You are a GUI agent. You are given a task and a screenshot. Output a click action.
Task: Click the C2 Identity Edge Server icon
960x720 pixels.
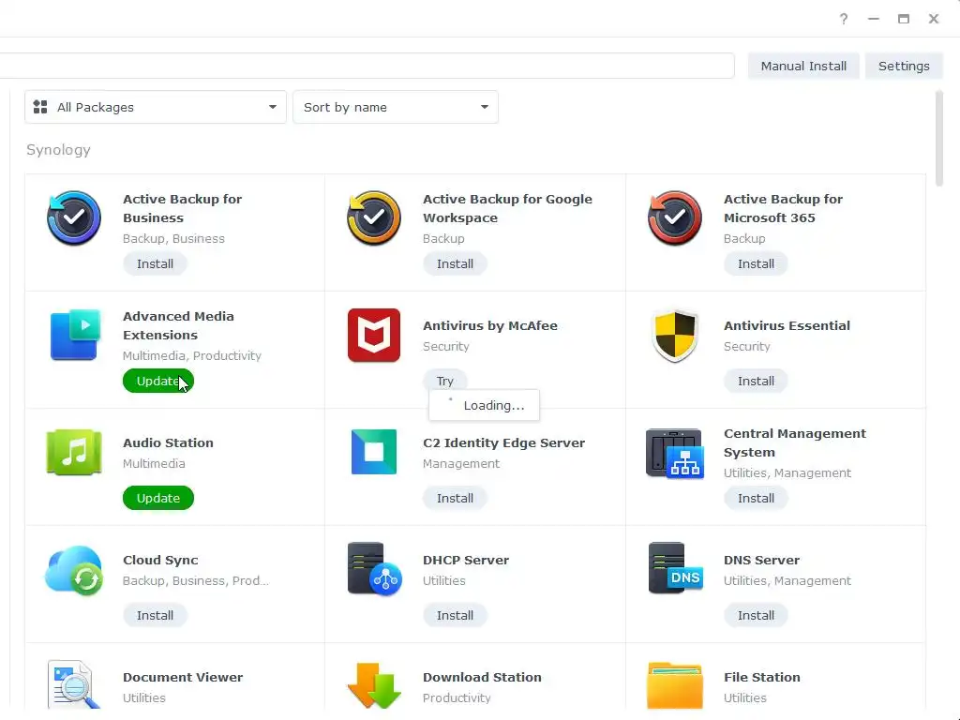pyautogui.click(x=373, y=452)
